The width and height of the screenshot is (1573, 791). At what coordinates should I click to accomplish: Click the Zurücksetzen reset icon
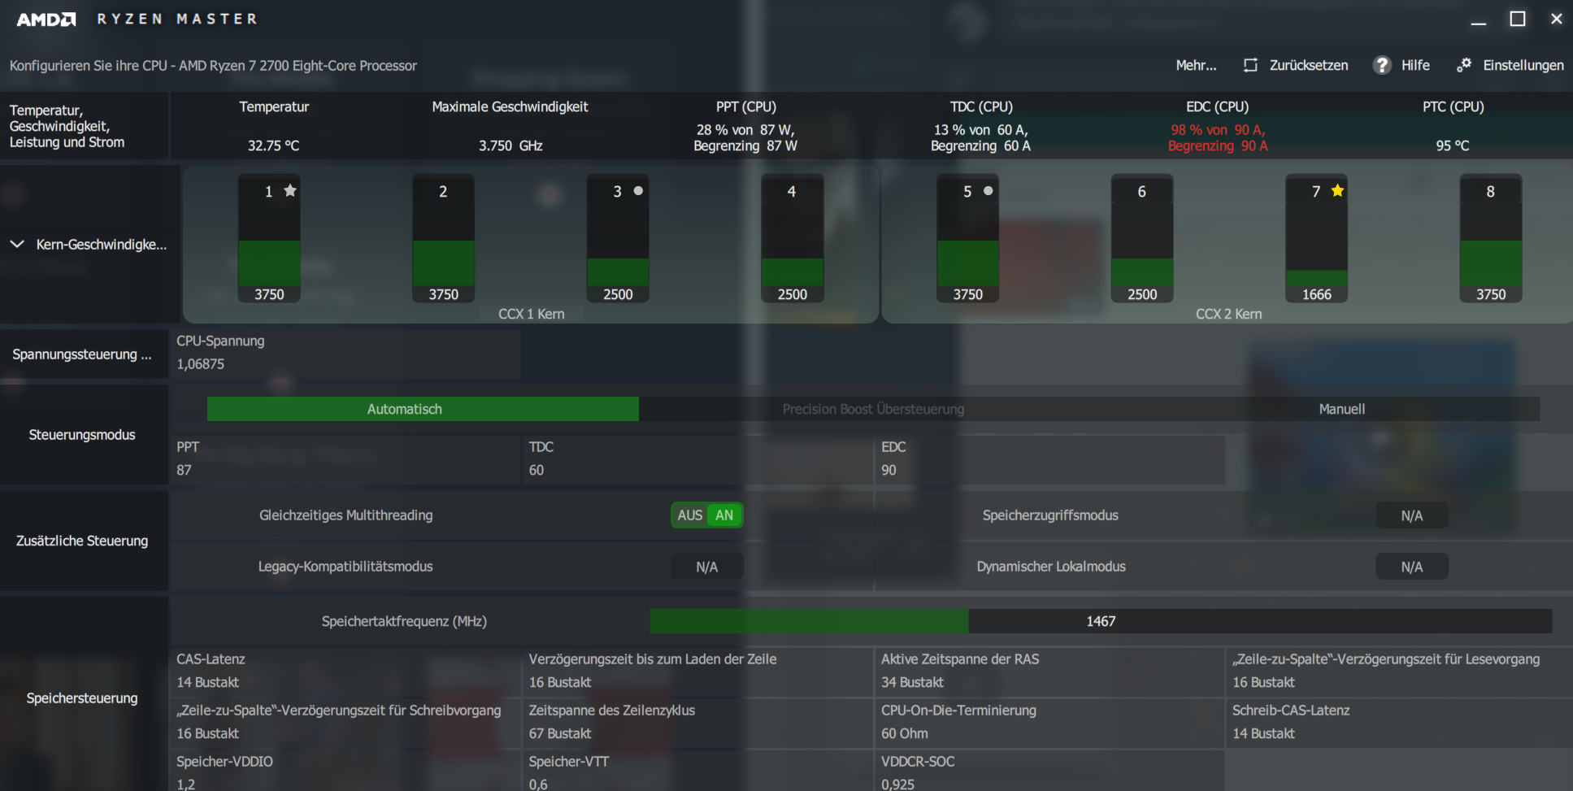pyautogui.click(x=1250, y=65)
